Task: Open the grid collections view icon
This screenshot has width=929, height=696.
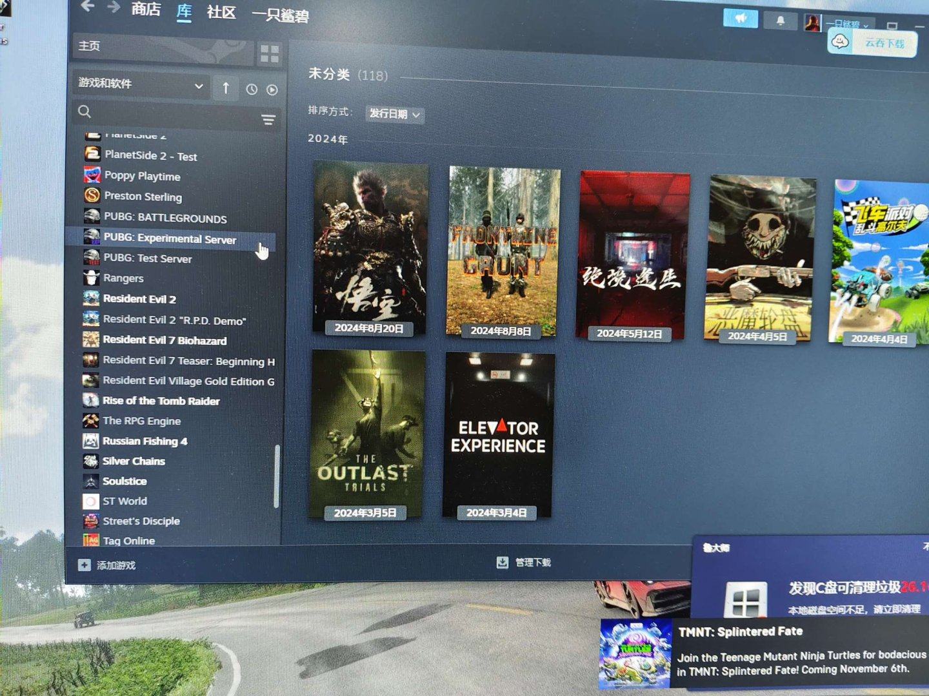Action: coord(270,54)
